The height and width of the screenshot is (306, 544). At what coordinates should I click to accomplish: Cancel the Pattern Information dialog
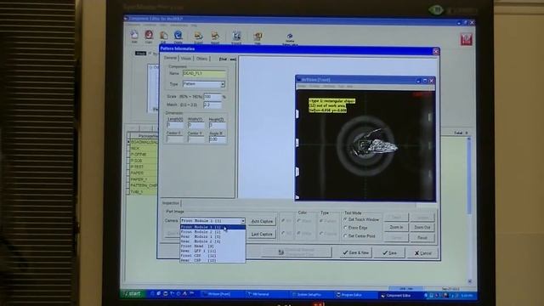422,253
